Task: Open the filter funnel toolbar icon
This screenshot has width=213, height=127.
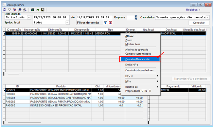Action: click(9, 10)
